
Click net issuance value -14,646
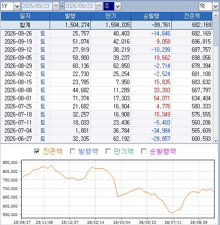160,33
